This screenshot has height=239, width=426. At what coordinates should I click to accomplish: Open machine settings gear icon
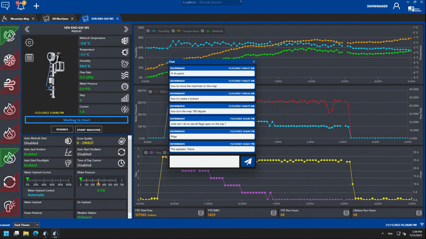[x=29, y=42]
